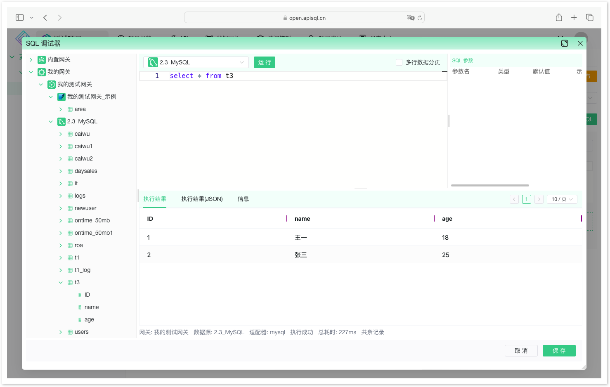
Task: Click the 参数名 column header
Action: point(461,71)
